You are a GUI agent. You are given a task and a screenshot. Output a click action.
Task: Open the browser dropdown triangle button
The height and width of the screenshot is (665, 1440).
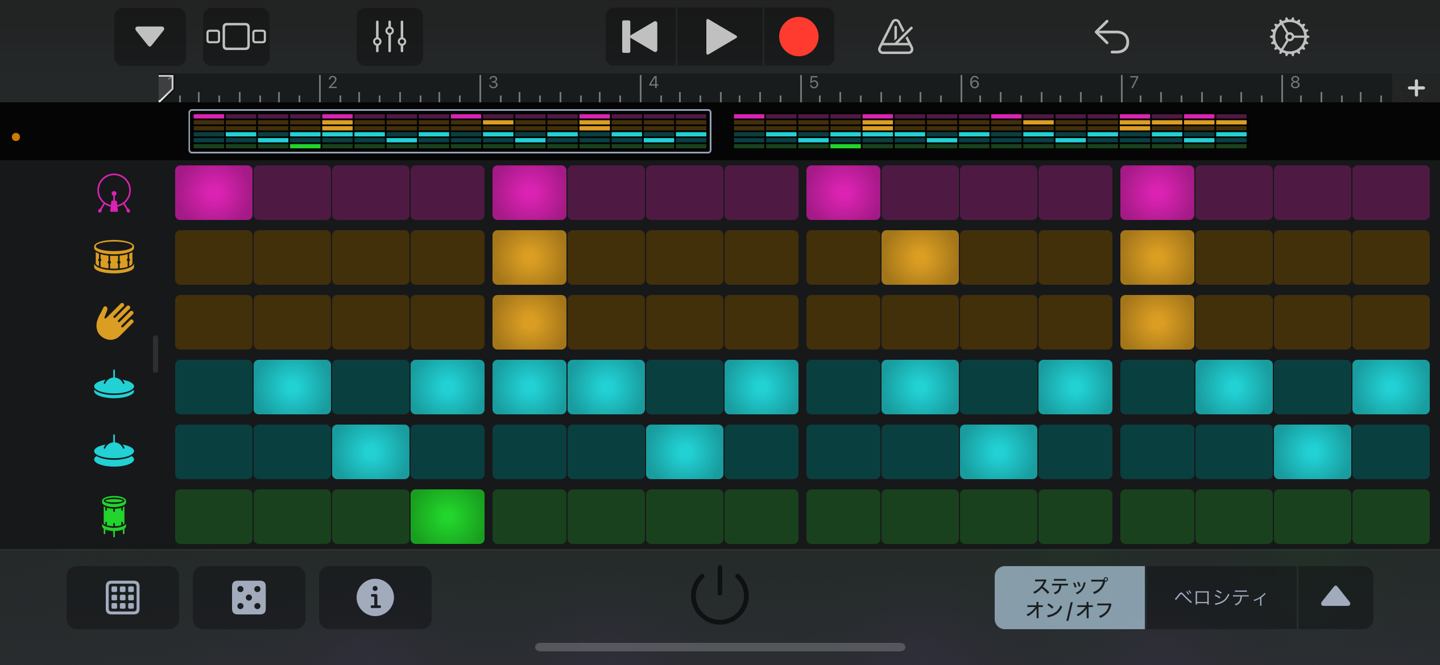pos(150,37)
